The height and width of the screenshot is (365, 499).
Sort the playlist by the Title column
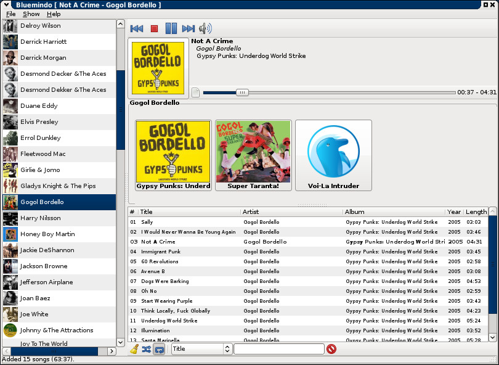(189, 212)
